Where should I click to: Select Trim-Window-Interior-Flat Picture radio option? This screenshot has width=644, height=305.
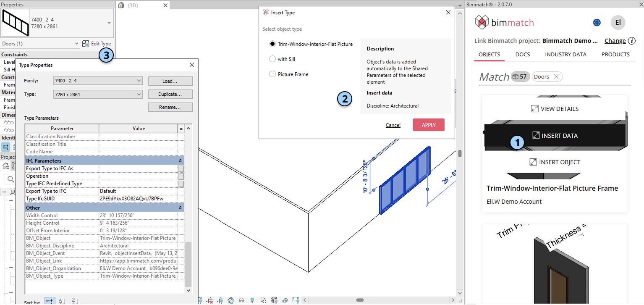tap(272, 44)
